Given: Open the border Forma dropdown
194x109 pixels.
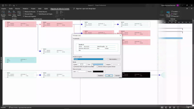Looking at the screenshot, I should [x=82, y=64].
